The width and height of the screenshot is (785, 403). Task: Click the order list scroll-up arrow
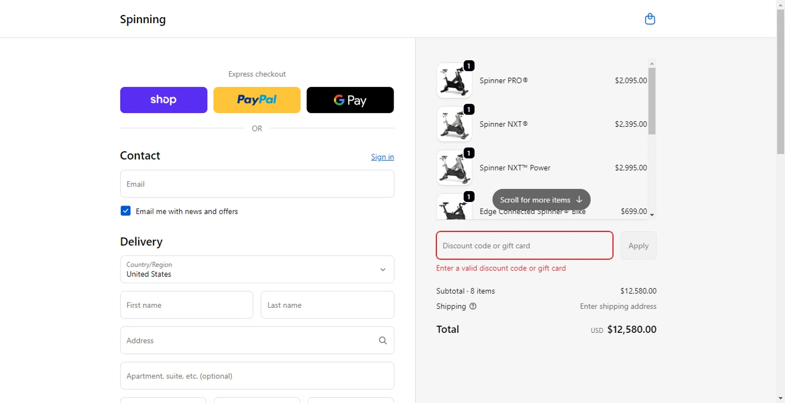(652, 64)
